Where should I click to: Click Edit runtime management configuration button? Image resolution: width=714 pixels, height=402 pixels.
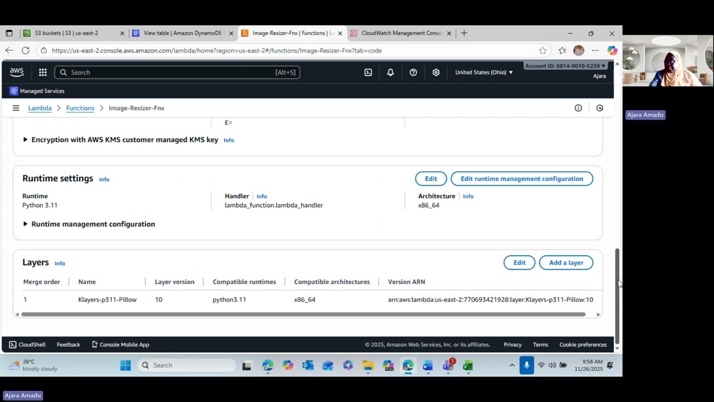click(522, 179)
